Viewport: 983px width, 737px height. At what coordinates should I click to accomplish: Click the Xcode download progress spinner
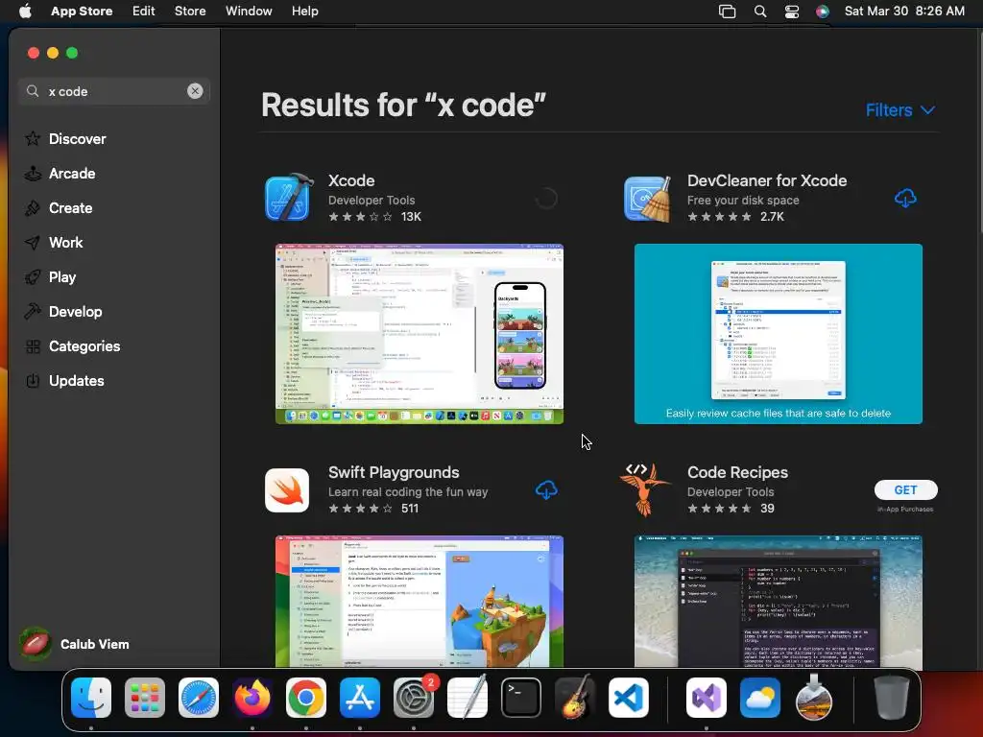click(546, 199)
